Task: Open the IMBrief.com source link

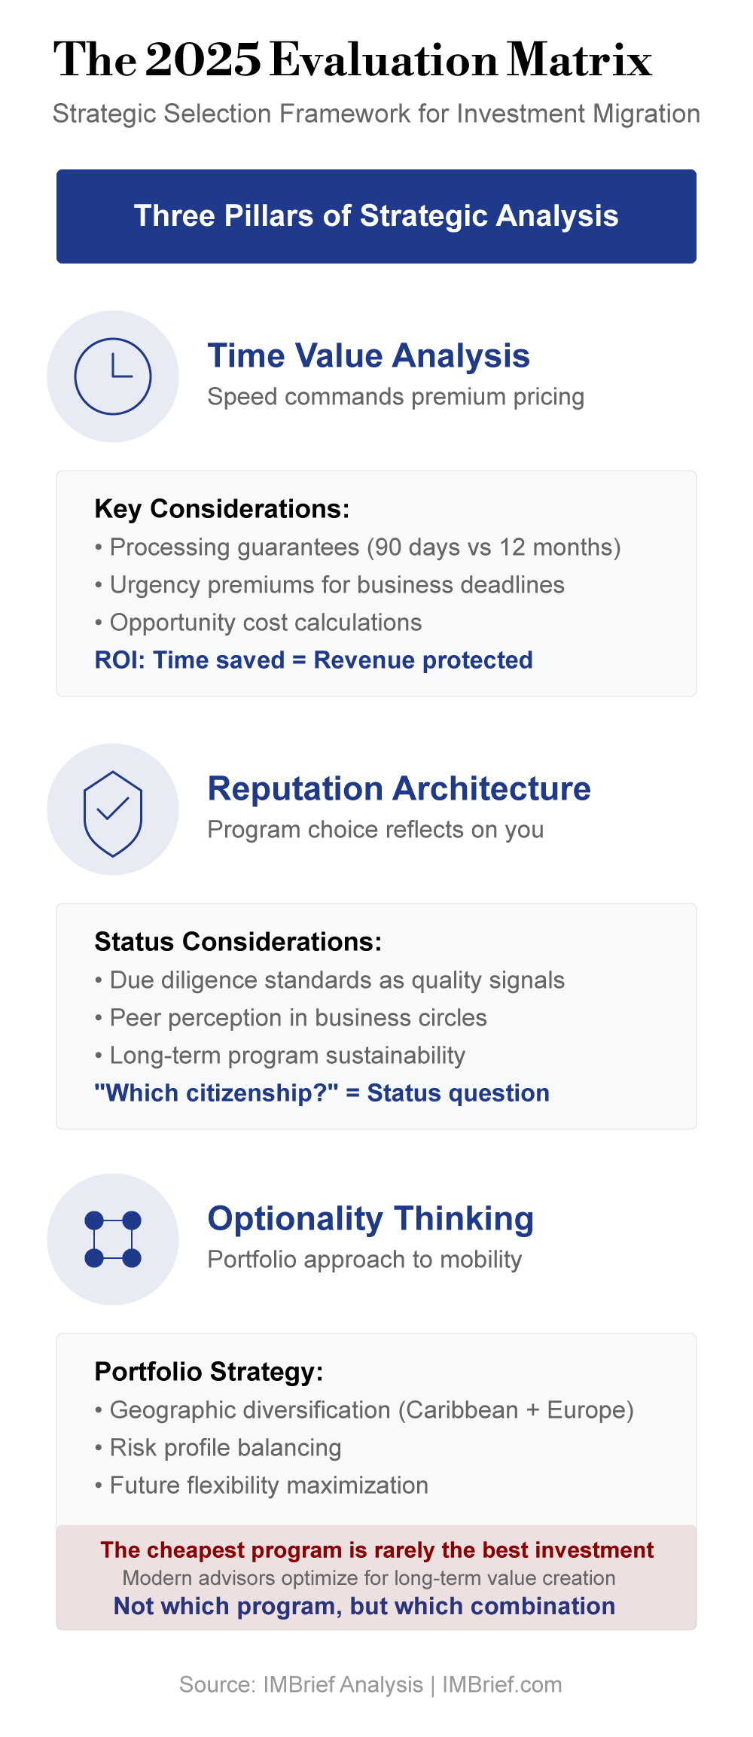Action: [x=501, y=1684]
